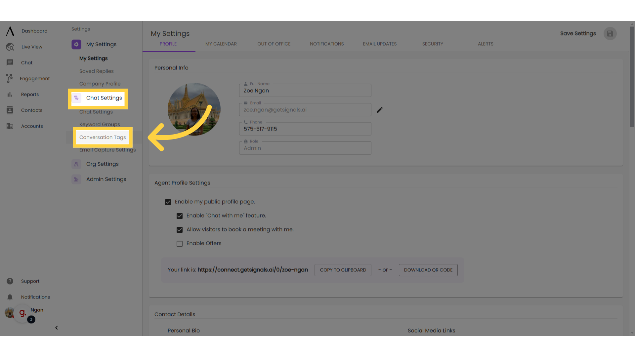
Task: Click Conversation Tags menu item
Action: pos(103,137)
